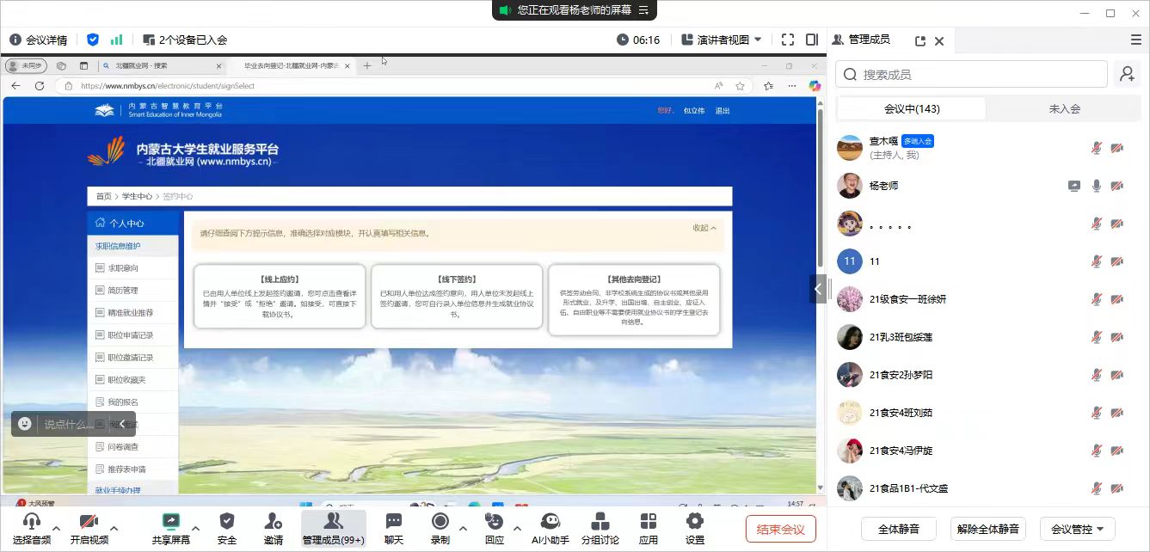Open the Invite participants icon
The height and width of the screenshot is (552, 1150).
tap(273, 521)
